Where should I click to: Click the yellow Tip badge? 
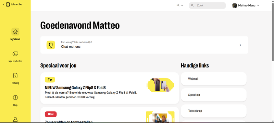click(x=50, y=80)
